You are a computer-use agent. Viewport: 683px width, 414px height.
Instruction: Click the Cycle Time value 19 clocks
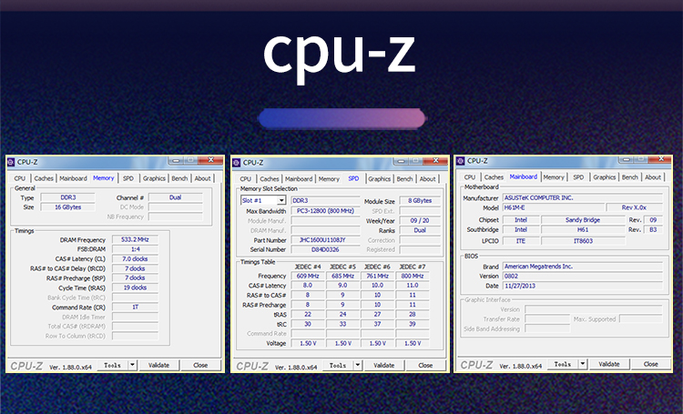(x=135, y=288)
